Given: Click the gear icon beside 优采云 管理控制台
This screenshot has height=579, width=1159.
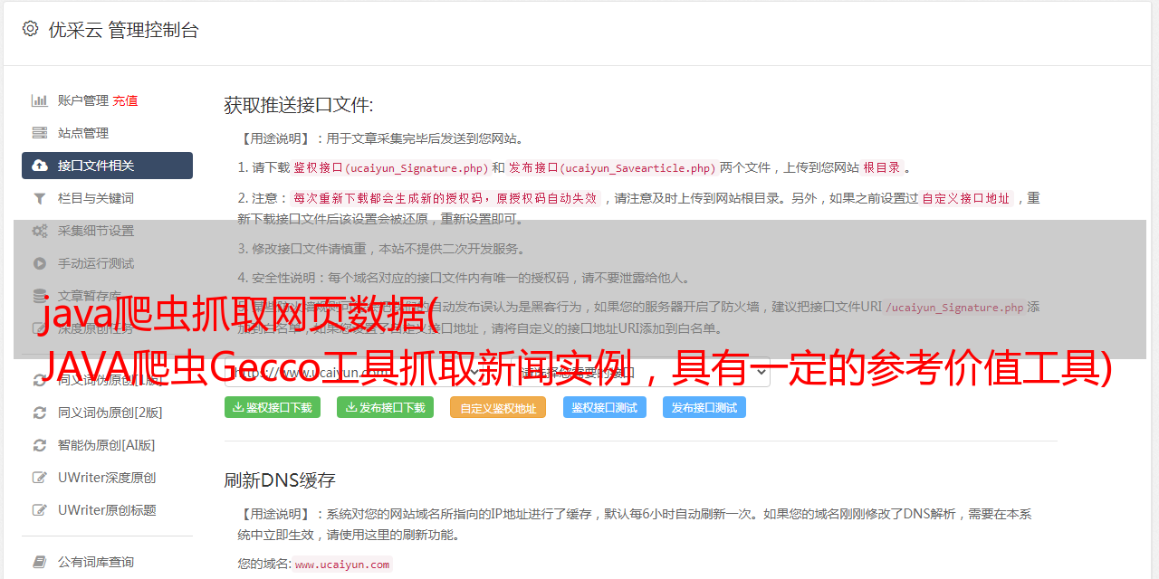Looking at the screenshot, I should pos(30,29).
